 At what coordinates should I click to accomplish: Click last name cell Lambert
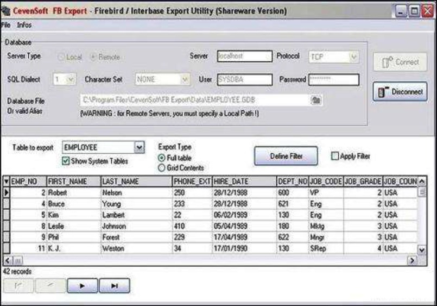tap(137, 215)
